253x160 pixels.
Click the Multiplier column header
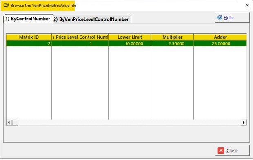coord(172,37)
